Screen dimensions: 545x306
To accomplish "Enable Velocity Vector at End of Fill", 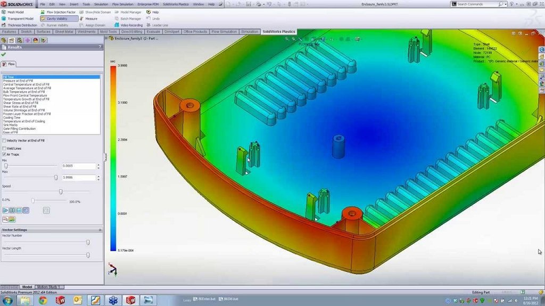I will 4,141.
